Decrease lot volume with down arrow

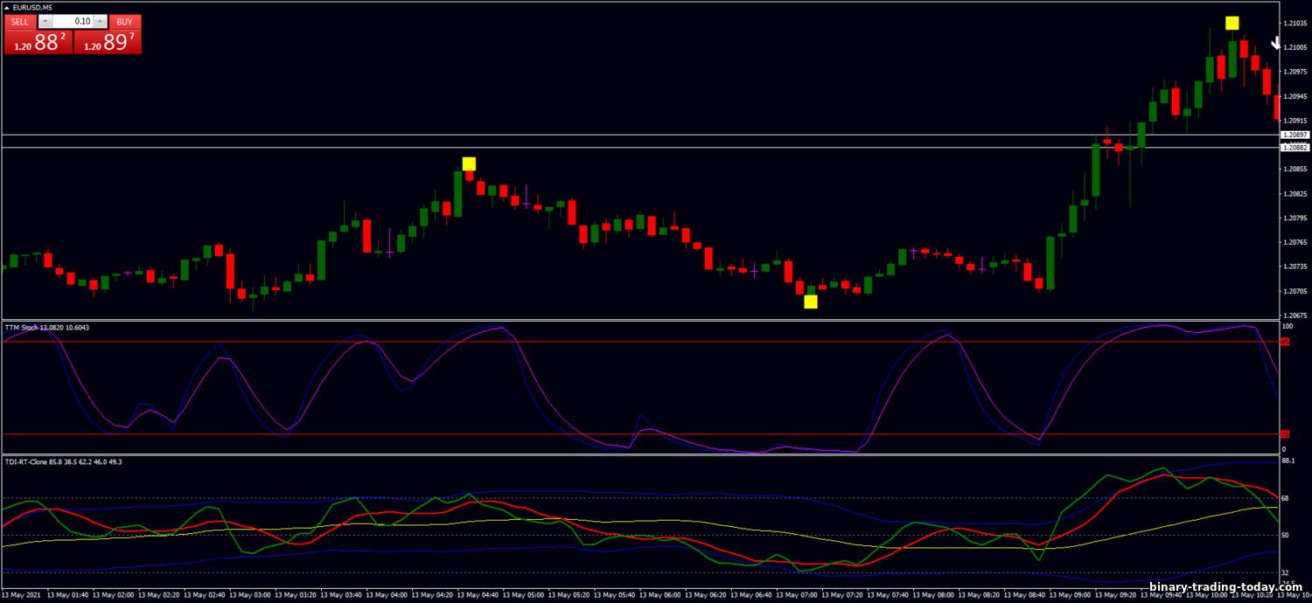[45, 21]
